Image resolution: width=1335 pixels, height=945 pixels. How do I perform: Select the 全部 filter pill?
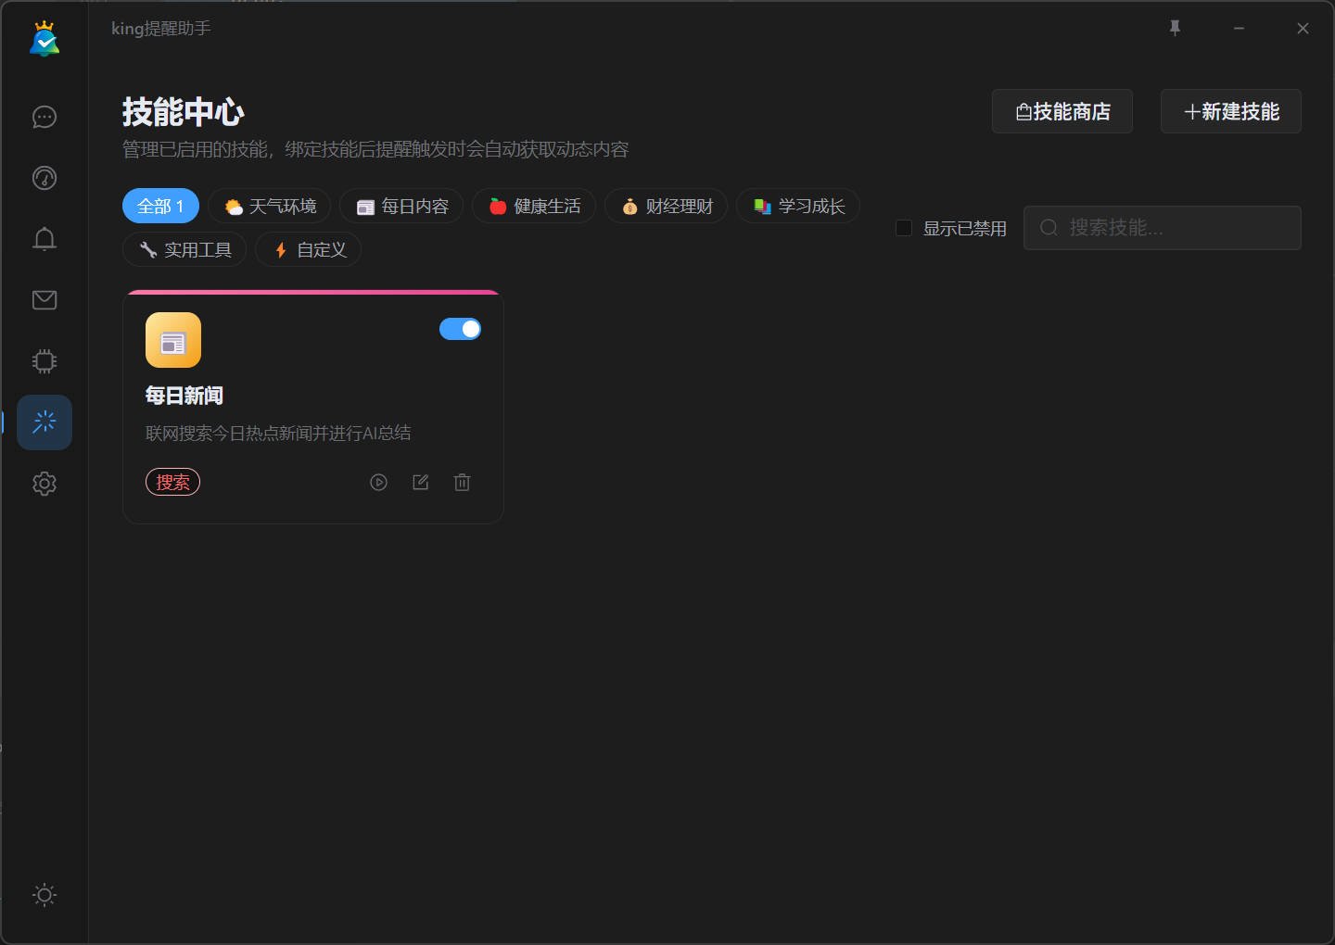click(x=159, y=206)
